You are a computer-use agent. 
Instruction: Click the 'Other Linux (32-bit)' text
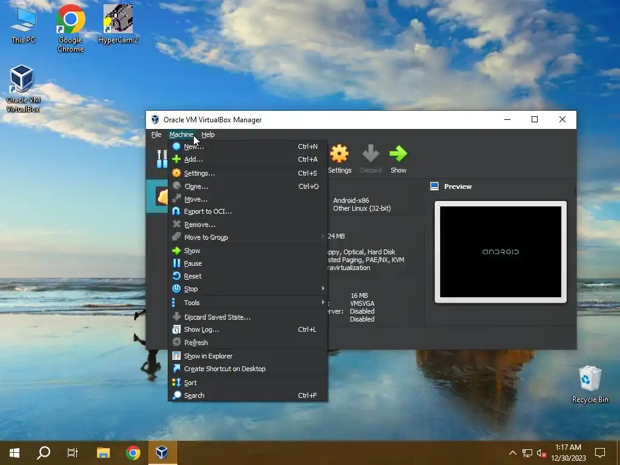pos(362,208)
